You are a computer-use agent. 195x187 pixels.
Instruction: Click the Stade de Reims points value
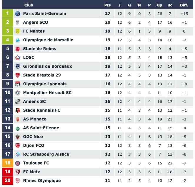pos(108,49)
